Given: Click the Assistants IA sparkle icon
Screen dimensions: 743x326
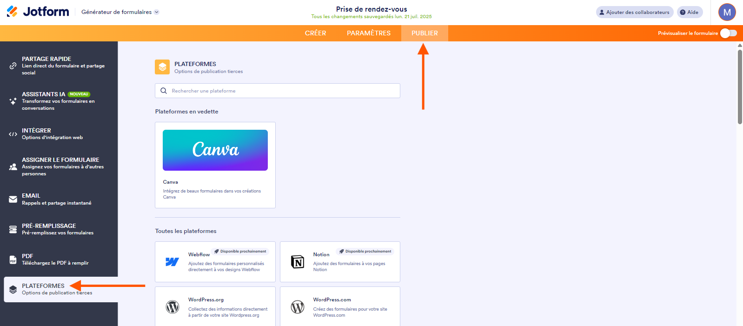Looking at the screenshot, I should 13,101.
